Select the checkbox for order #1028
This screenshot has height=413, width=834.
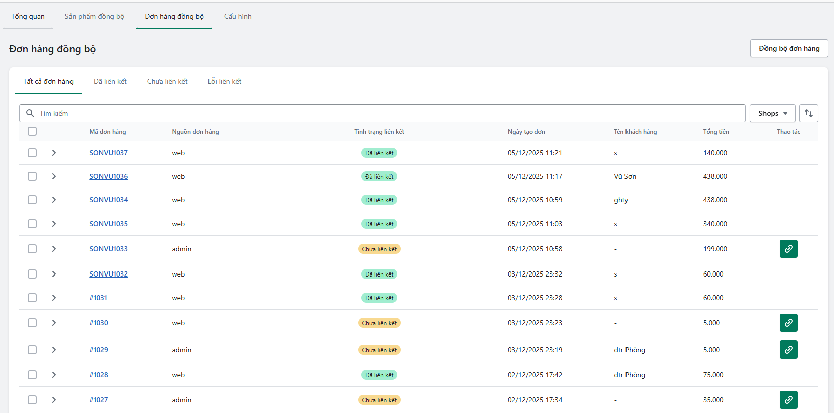32,375
